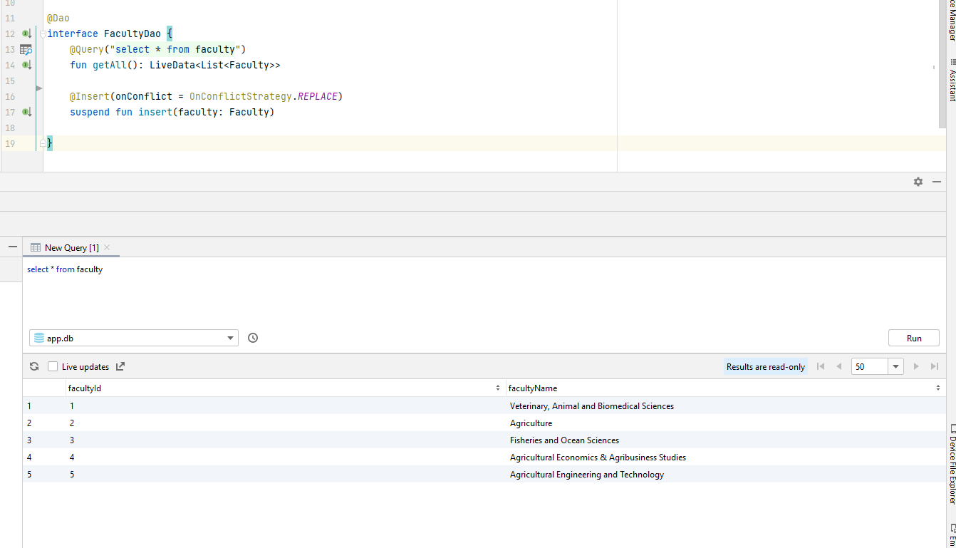Screen dimensions: 956x548
Task: Select the Agriculture cell
Action: click(x=725, y=423)
